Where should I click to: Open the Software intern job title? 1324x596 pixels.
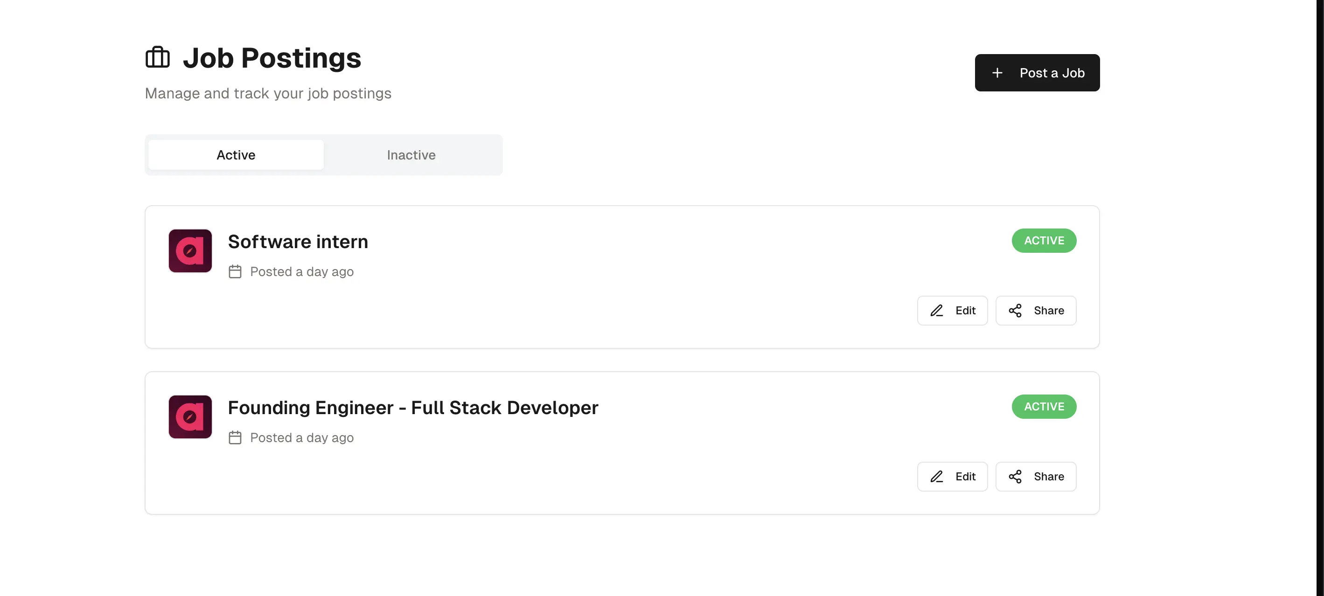click(x=298, y=242)
